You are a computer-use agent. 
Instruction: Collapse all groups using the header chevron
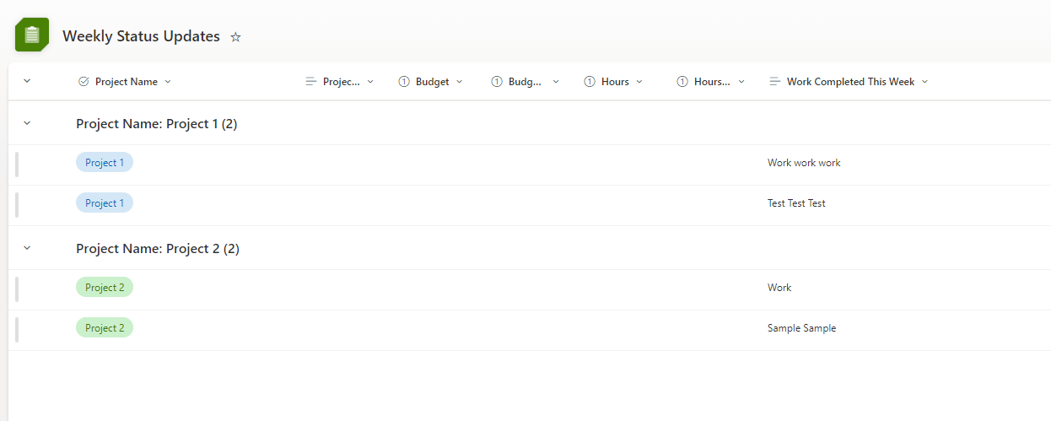pos(27,81)
